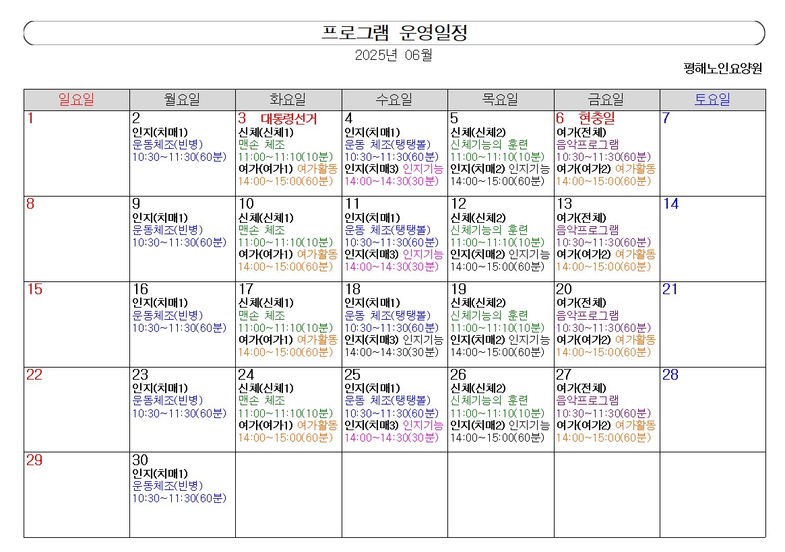Click day number 10

(x=247, y=203)
